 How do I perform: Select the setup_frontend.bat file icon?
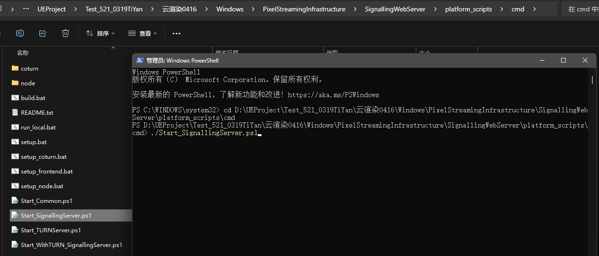pos(15,171)
